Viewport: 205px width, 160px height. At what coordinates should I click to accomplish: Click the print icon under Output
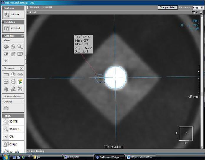[x=6, y=108]
